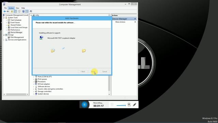This screenshot has height=123, width=218.
Task: Pause the screen recording
Action: (x=84, y=105)
